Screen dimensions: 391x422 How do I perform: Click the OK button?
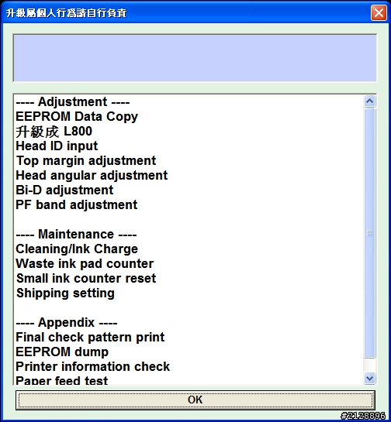click(x=195, y=400)
